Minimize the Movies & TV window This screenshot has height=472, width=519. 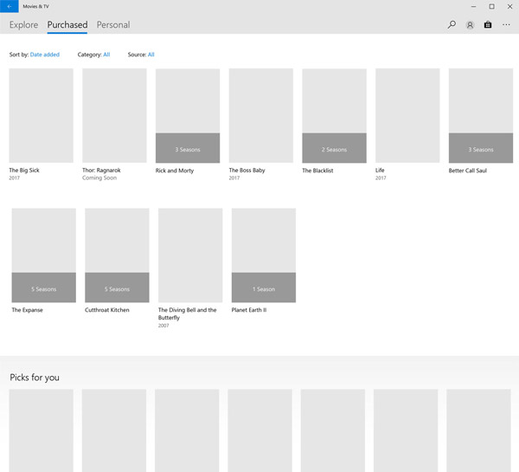pyautogui.click(x=474, y=6)
